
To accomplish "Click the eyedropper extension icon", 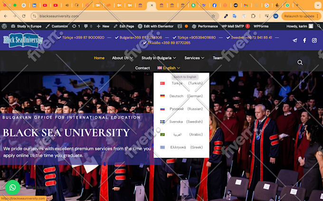I will click(x=226, y=16).
